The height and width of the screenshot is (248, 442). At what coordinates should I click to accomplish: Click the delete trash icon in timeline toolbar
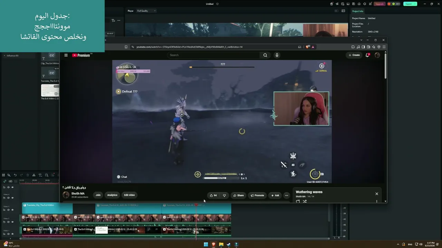point(28,175)
